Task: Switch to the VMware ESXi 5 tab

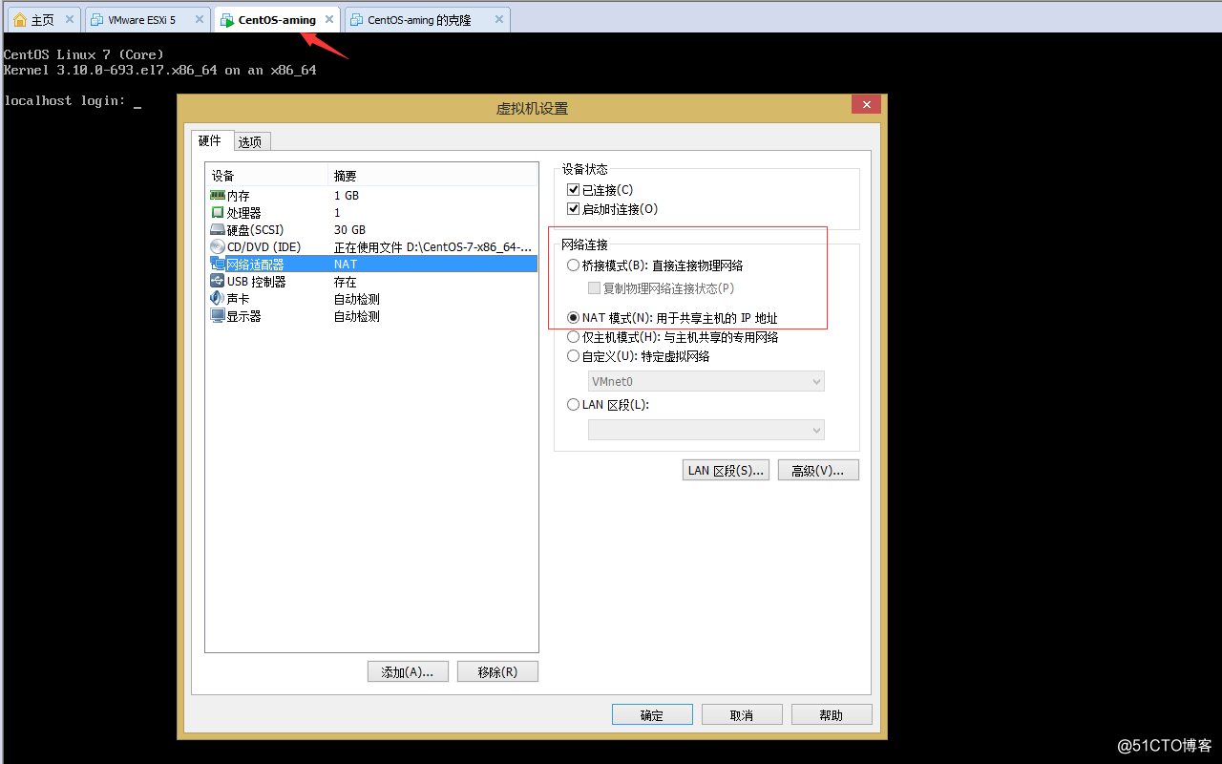Action: (x=147, y=19)
